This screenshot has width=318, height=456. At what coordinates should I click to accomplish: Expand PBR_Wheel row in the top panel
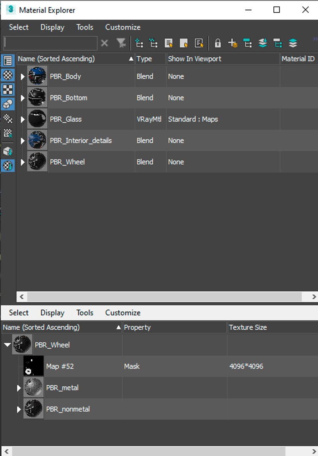22,162
